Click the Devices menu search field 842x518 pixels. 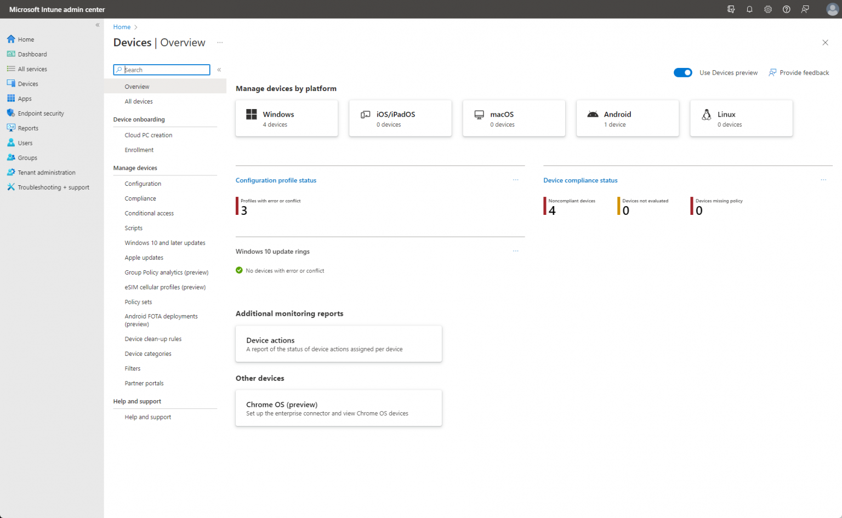[x=162, y=70]
